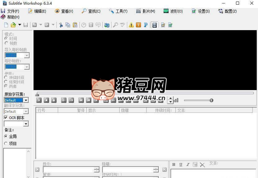Expand the undo history dropdown arrow
This screenshot has width=258, height=178.
pyautogui.click(x=41, y=25)
